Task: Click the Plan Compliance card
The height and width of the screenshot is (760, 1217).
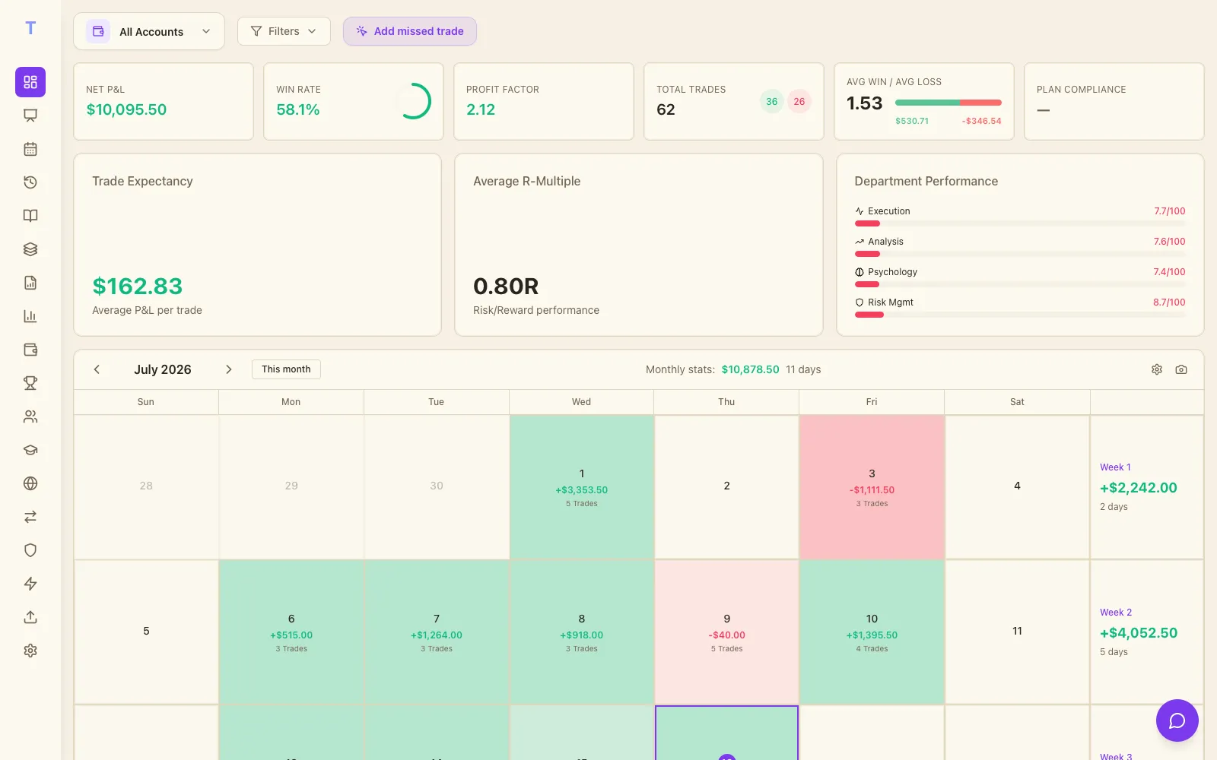Action: click(x=1114, y=102)
